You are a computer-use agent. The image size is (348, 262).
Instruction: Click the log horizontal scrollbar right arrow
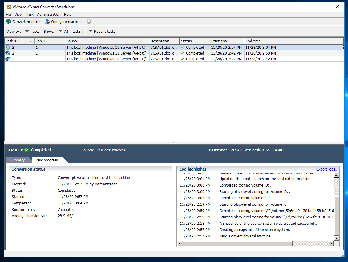click(x=331, y=244)
